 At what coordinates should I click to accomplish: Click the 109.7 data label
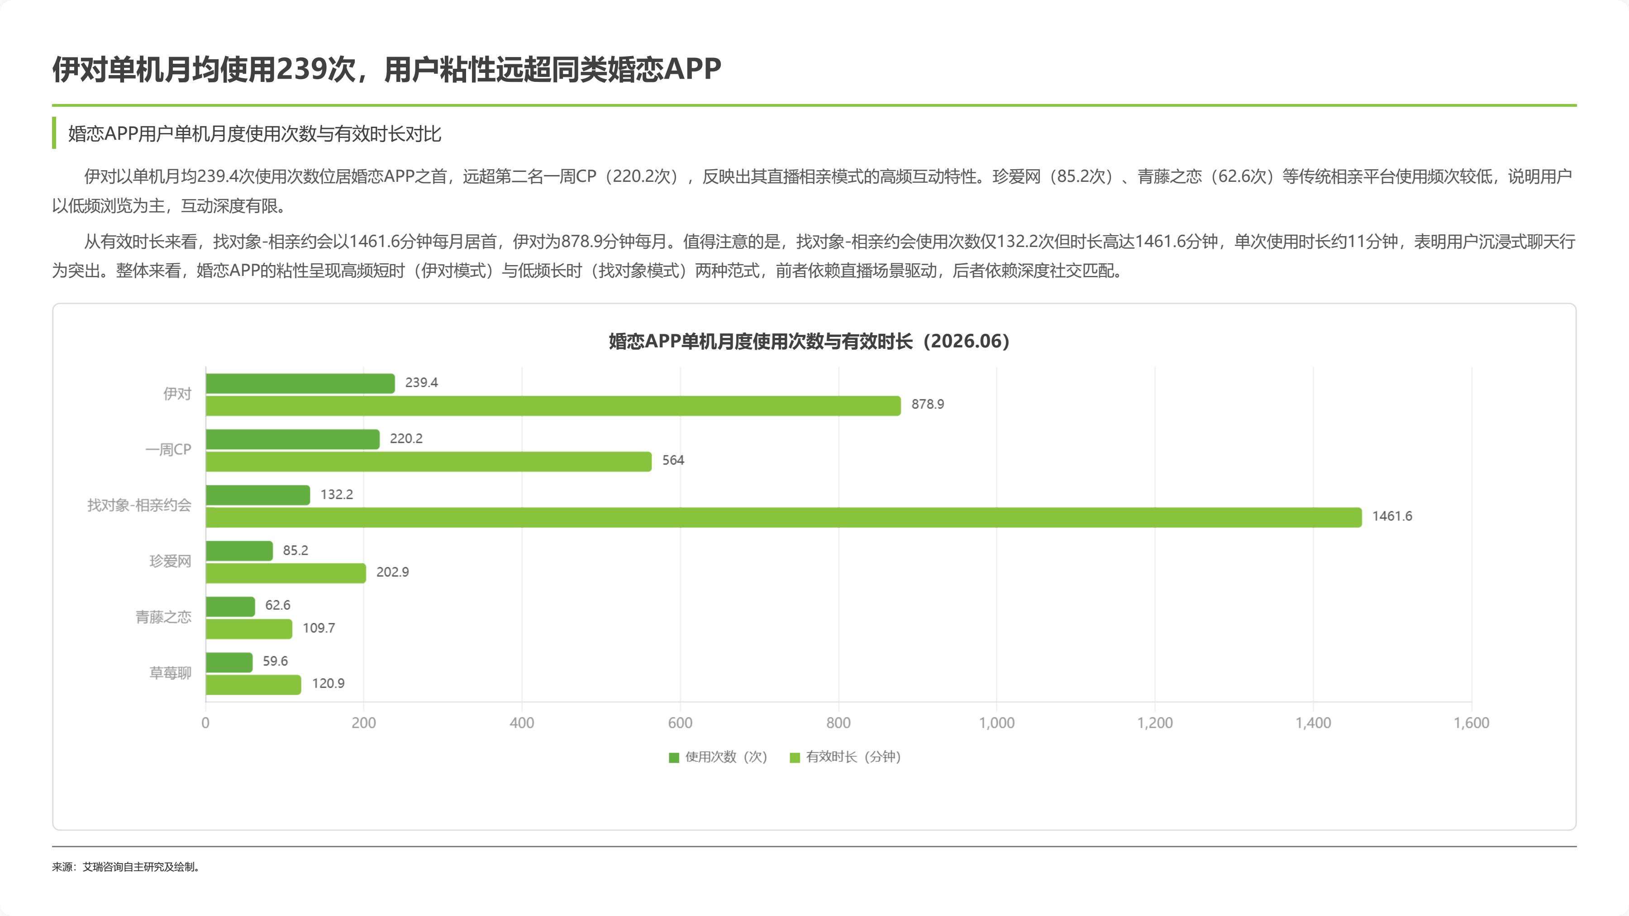pos(319,628)
